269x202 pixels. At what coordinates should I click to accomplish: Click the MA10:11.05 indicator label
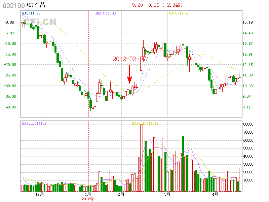[x=106, y=13]
